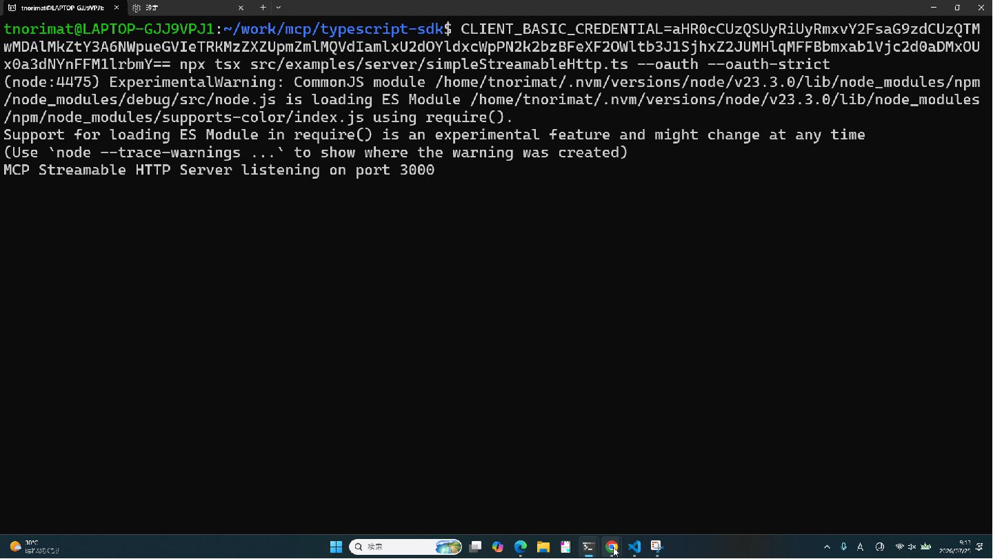This screenshot has width=993, height=559.
Task: Open the notification center icon
Action: point(980,547)
